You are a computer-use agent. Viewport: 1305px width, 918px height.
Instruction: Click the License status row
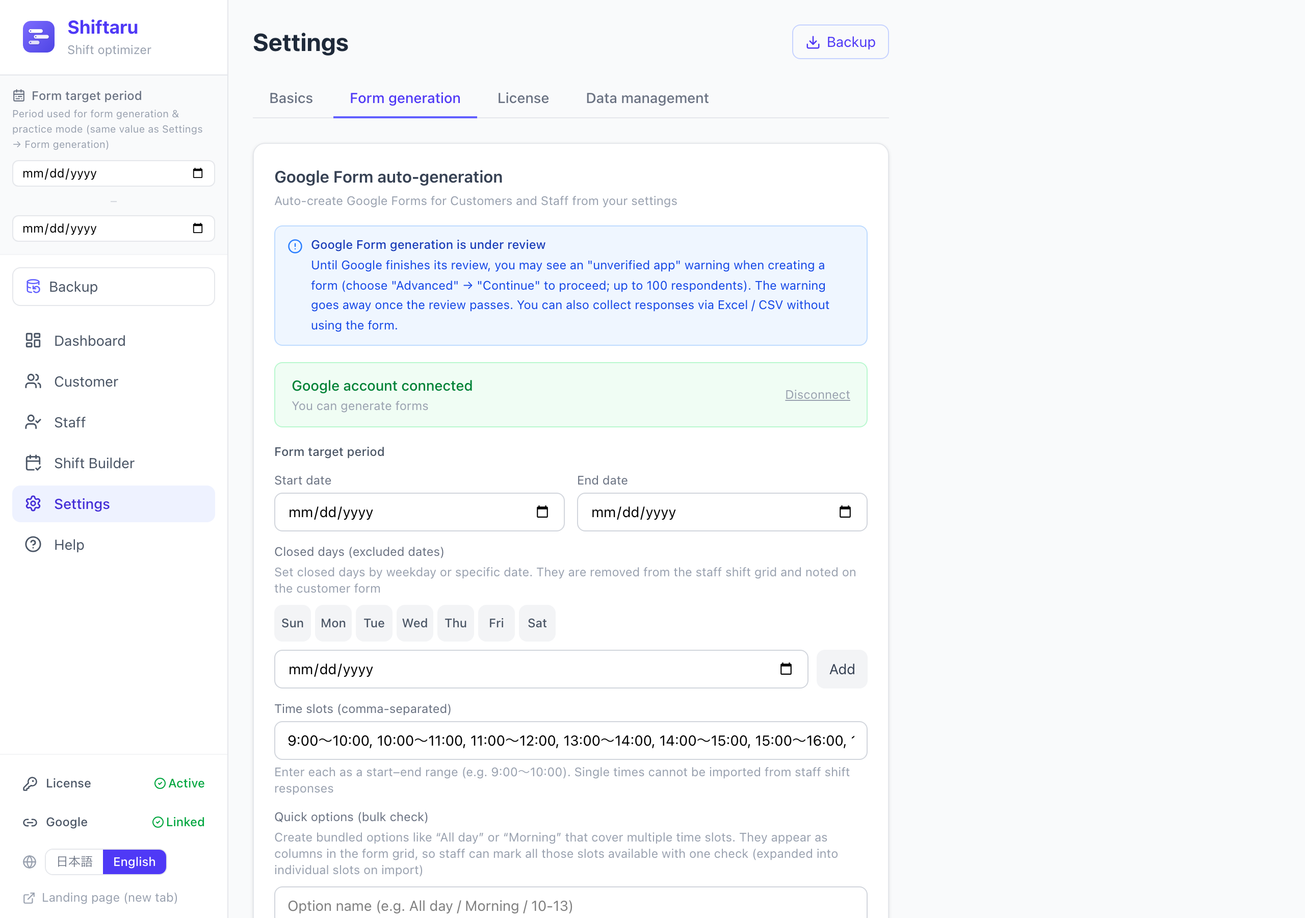(114, 784)
